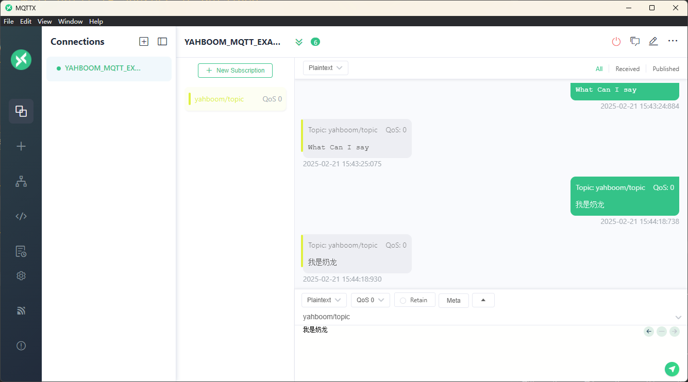Edit the connection with the pencil icon
The image size is (688, 382).
click(x=653, y=42)
